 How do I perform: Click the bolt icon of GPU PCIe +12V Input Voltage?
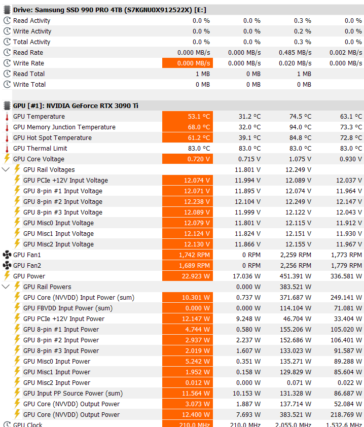(17, 180)
